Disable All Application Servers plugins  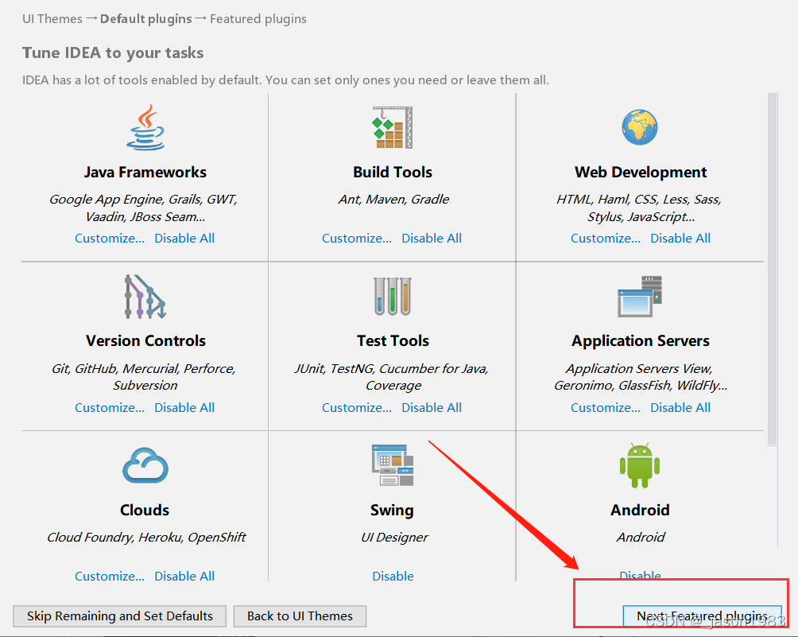pos(680,408)
